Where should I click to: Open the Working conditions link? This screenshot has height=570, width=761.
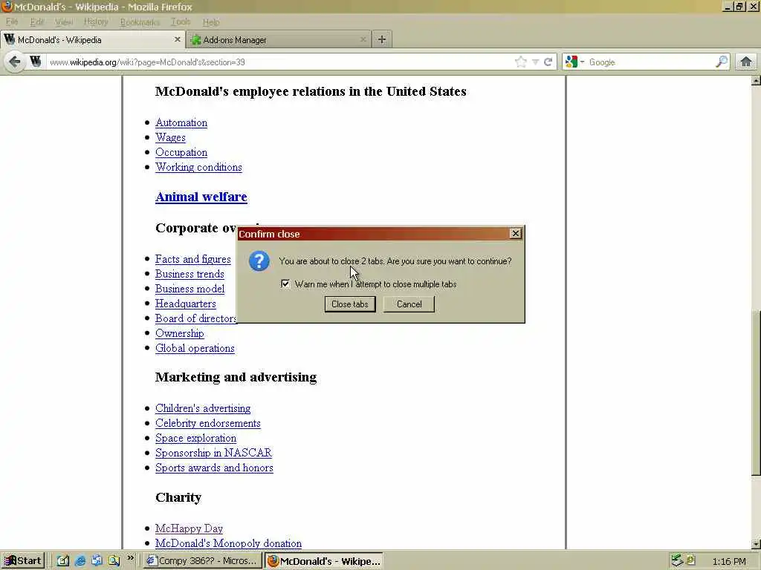click(x=198, y=167)
